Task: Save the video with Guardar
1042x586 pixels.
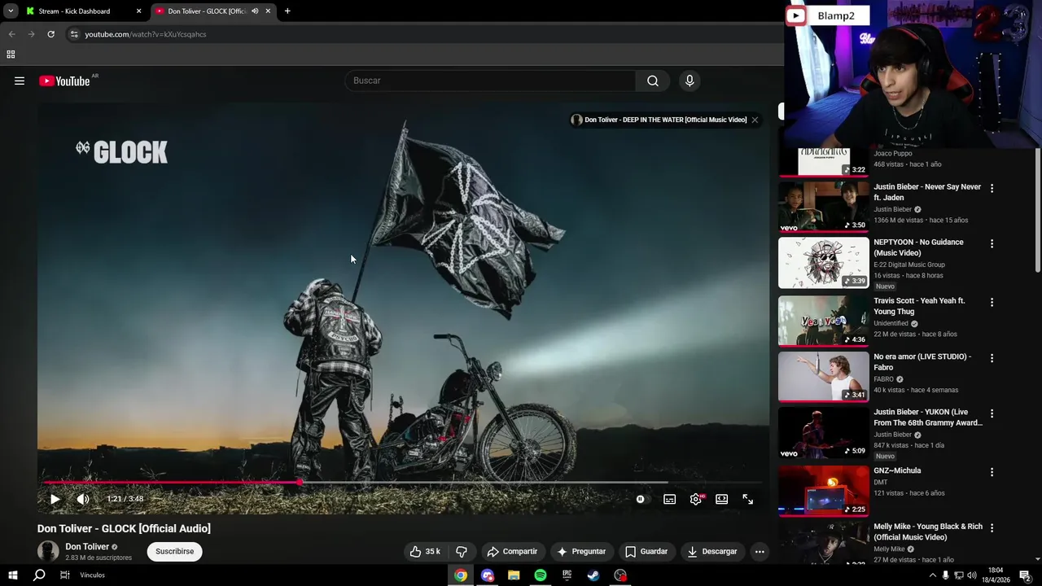Action: pyautogui.click(x=646, y=551)
